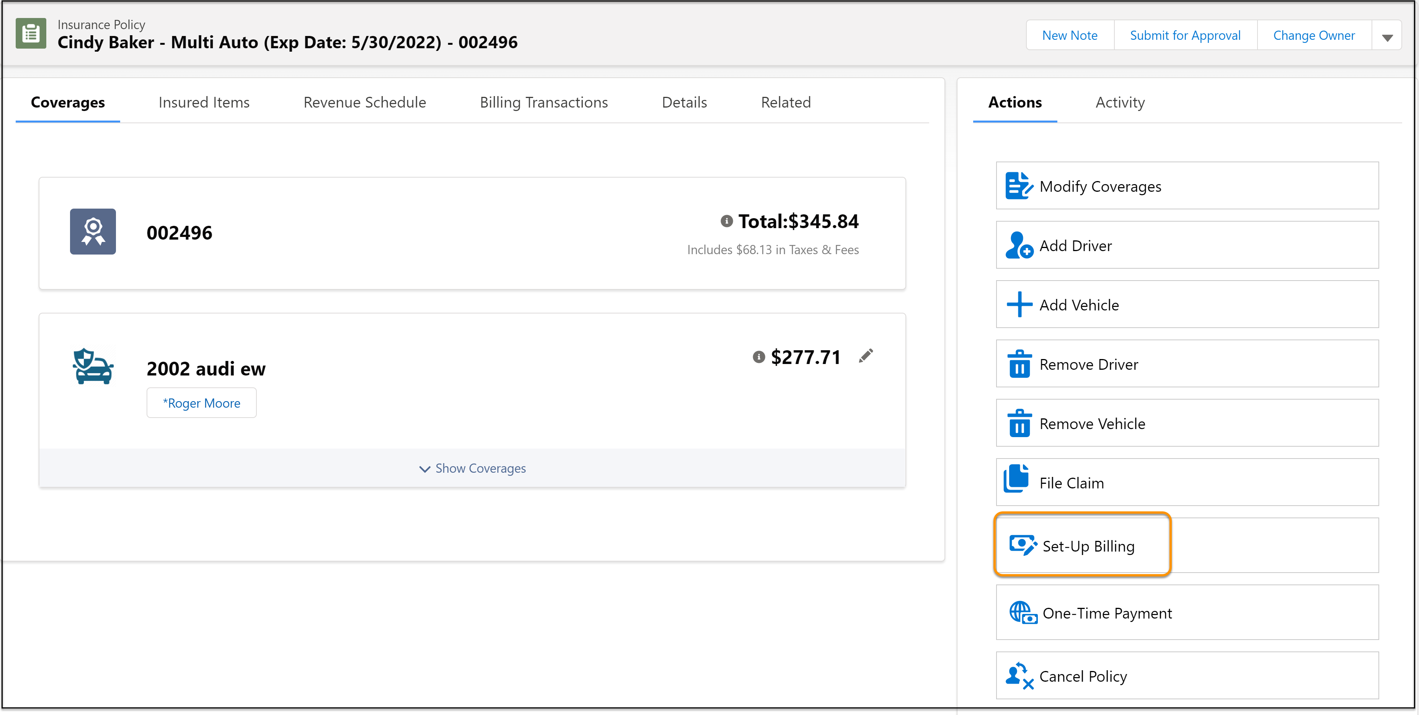
Task: Open the more actions dropdown arrow in header
Action: click(1387, 36)
